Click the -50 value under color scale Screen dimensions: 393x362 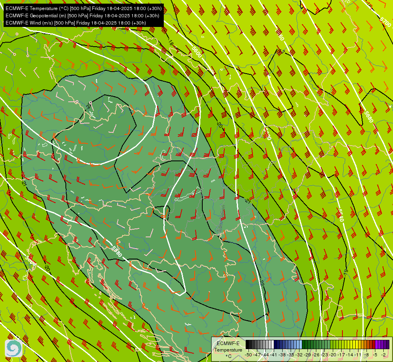pyautogui.click(x=248, y=355)
